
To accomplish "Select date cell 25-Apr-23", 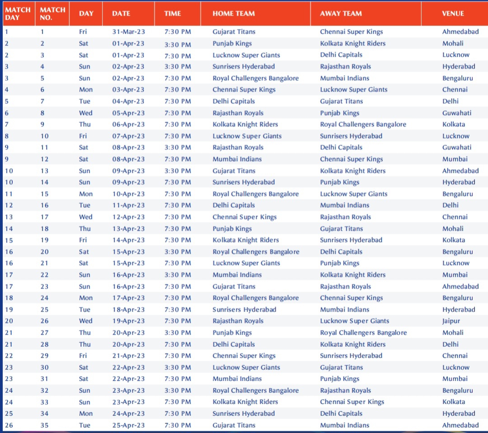I will point(128,425).
